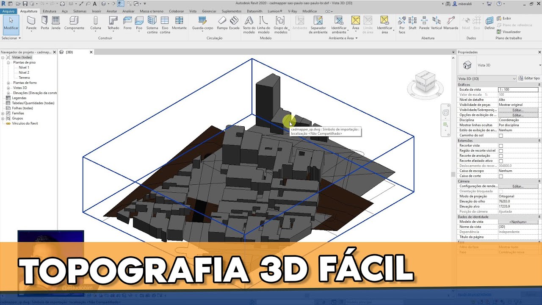Pick the Texto do modelo tool
This screenshot has width=542, height=305.
coord(249,25)
